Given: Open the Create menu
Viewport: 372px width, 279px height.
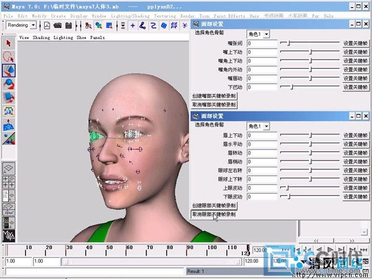Looking at the screenshot, I should (x=58, y=16).
